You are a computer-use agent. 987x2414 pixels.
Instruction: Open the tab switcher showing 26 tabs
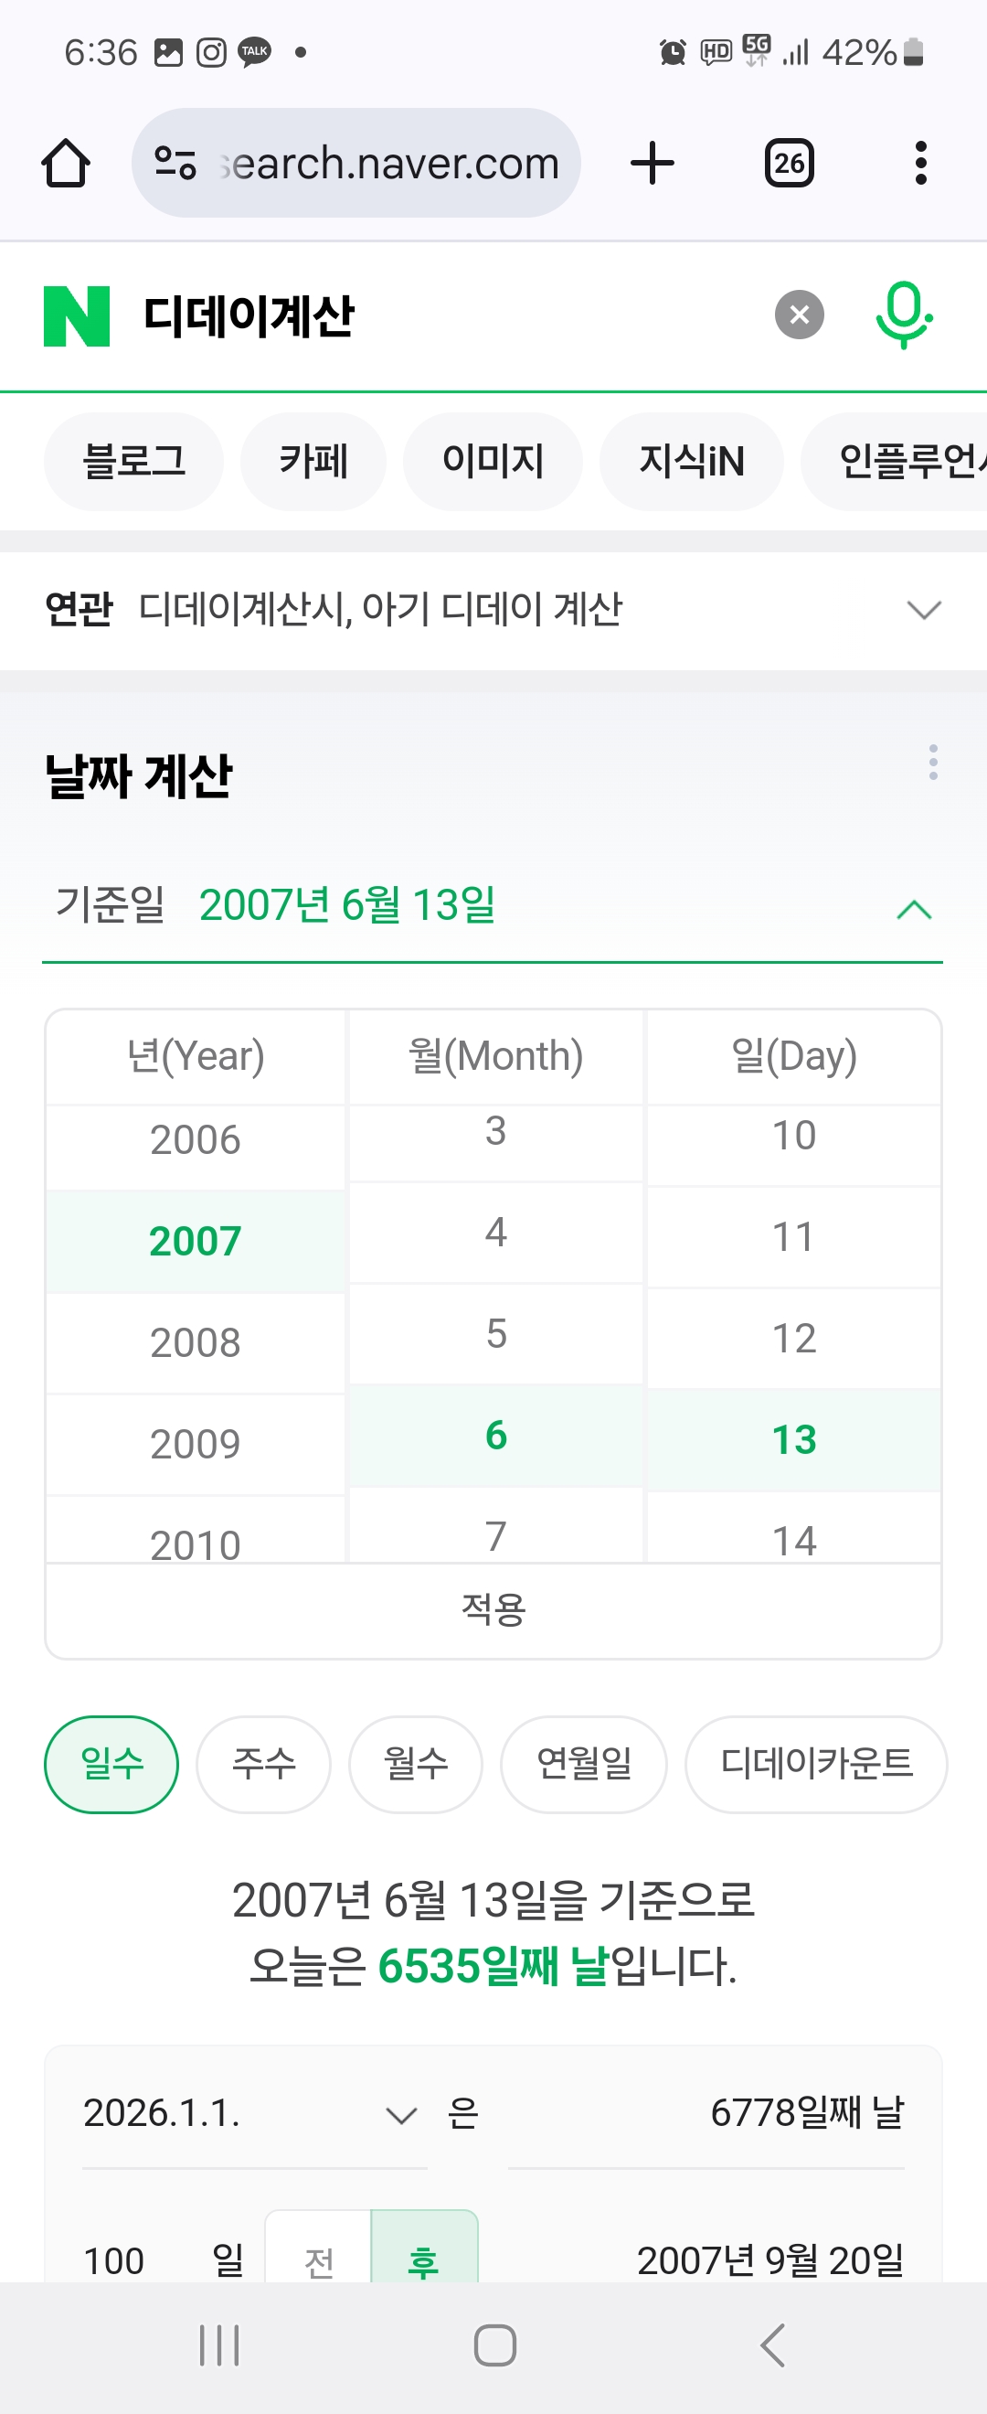[x=789, y=164]
